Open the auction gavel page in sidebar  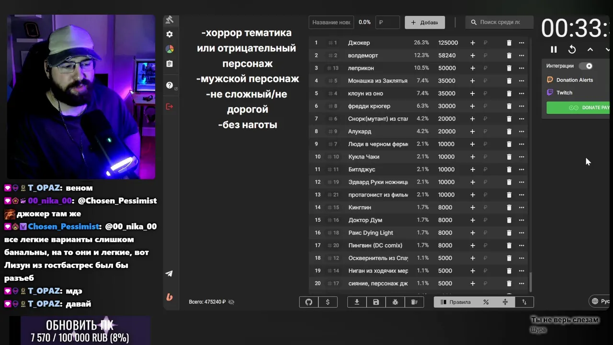coord(169,20)
